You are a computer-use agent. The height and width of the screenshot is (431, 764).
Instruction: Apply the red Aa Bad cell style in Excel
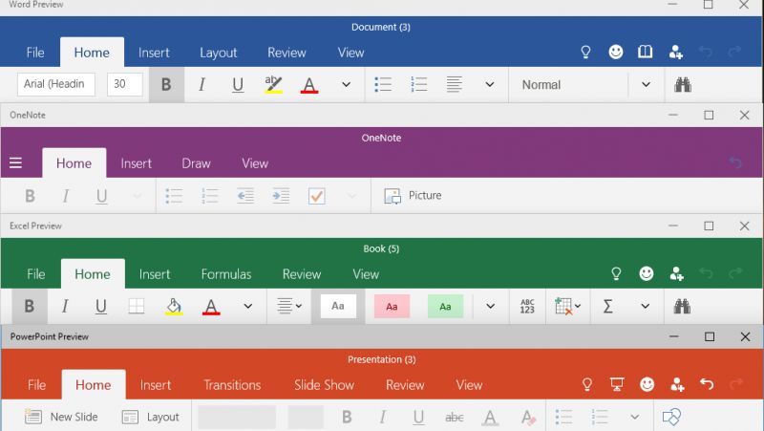click(x=392, y=306)
